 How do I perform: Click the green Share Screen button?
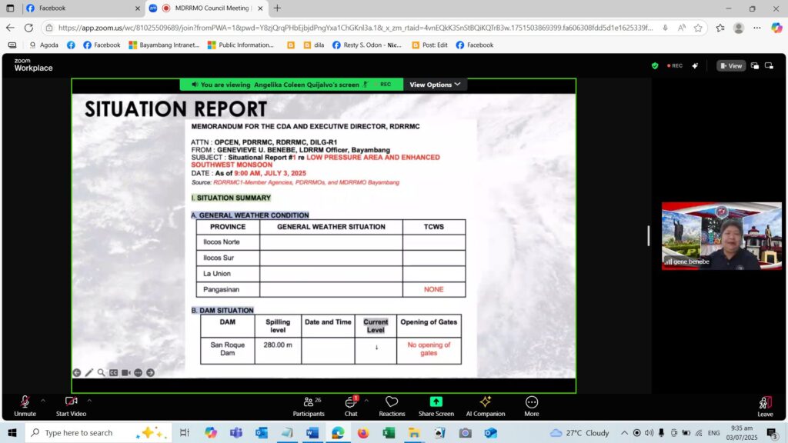[x=436, y=406]
